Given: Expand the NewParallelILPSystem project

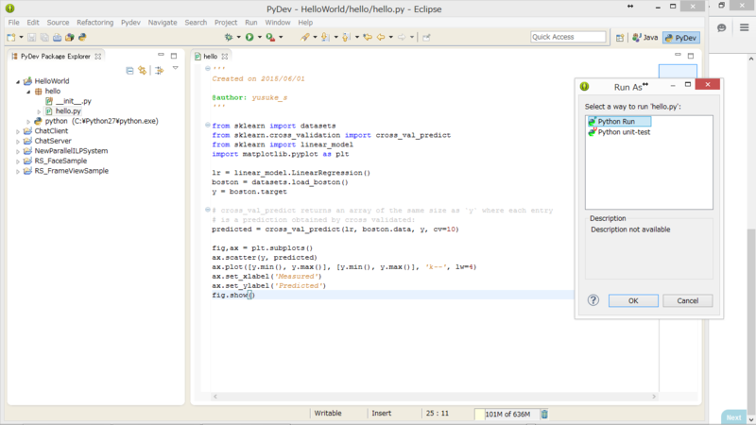Looking at the screenshot, I should [18, 151].
